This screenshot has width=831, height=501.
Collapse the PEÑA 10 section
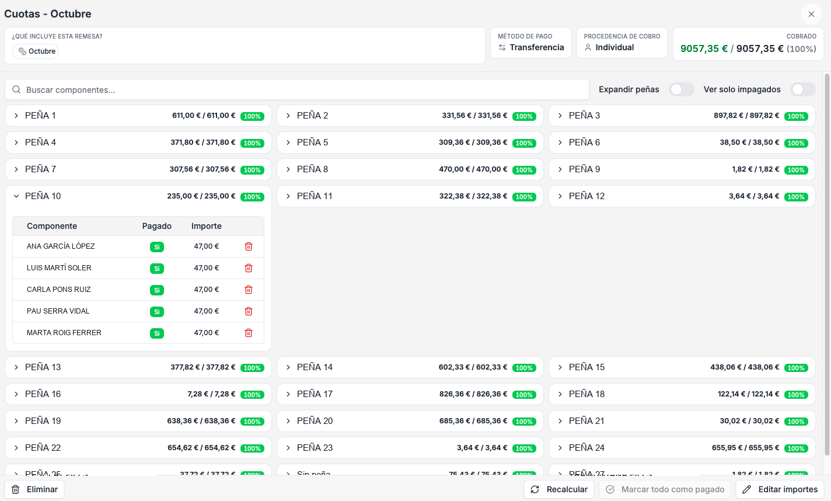pos(16,196)
